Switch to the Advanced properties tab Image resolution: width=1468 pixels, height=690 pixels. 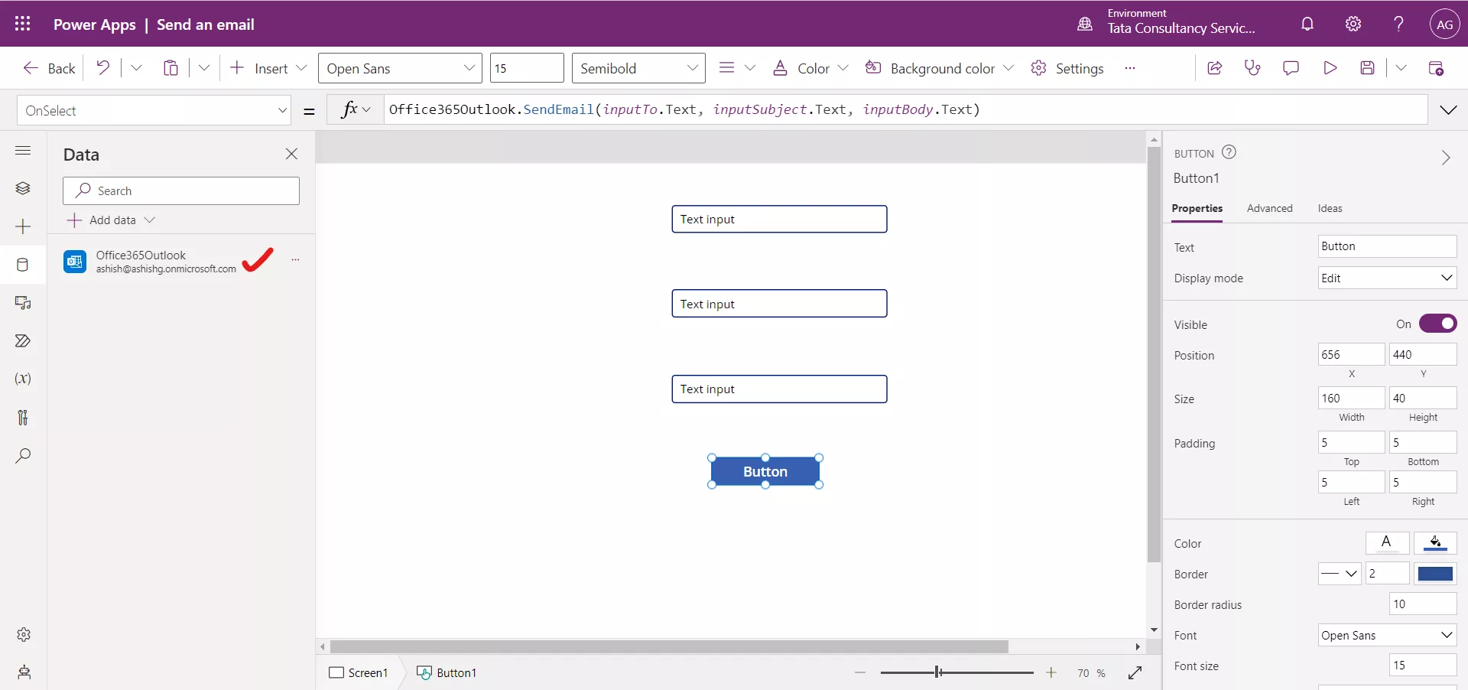pyautogui.click(x=1270, y=208)
